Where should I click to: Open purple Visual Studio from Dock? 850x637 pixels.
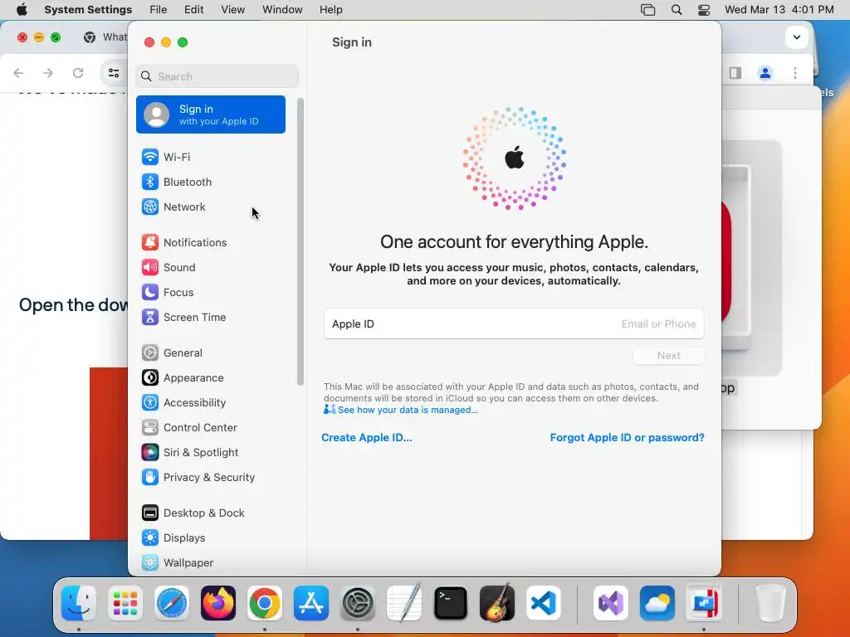pyautogui.click(x=611, y=603)
